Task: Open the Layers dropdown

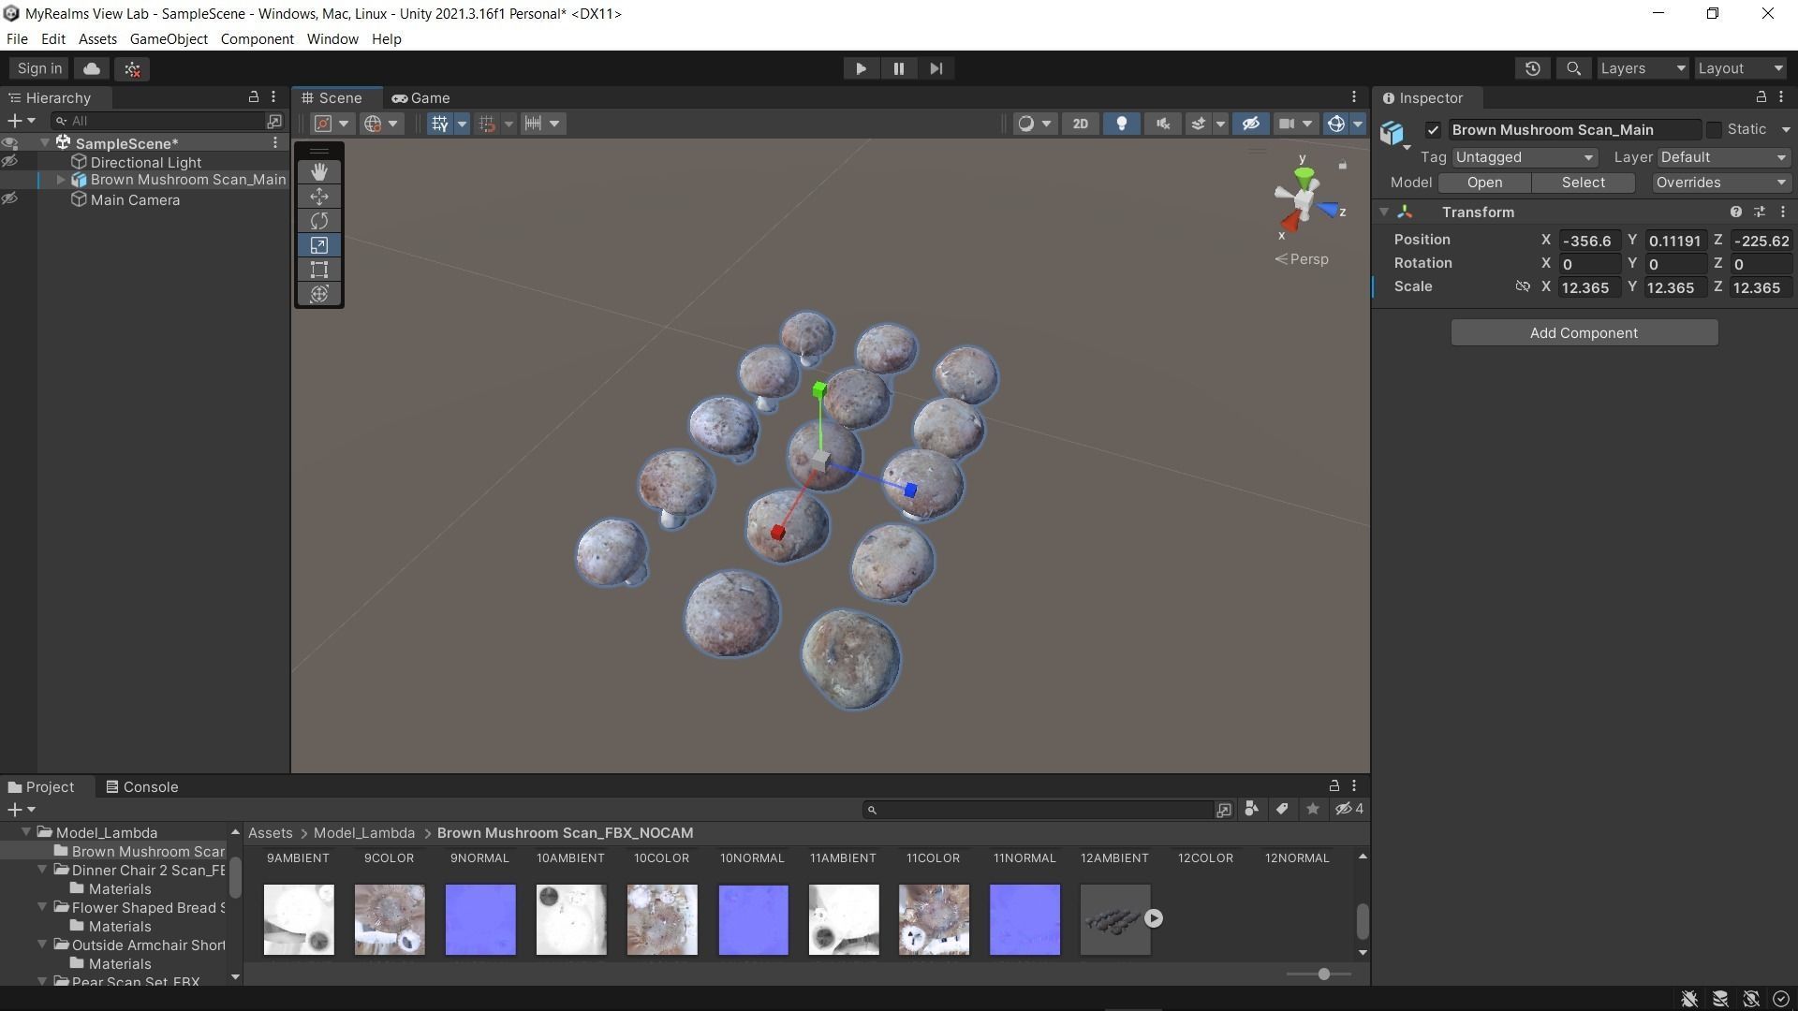Action: click(x=1642, y=68)
